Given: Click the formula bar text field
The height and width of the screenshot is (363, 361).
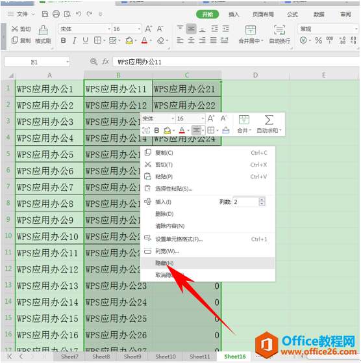Looking at the screenshot, I should pos(236,62).
